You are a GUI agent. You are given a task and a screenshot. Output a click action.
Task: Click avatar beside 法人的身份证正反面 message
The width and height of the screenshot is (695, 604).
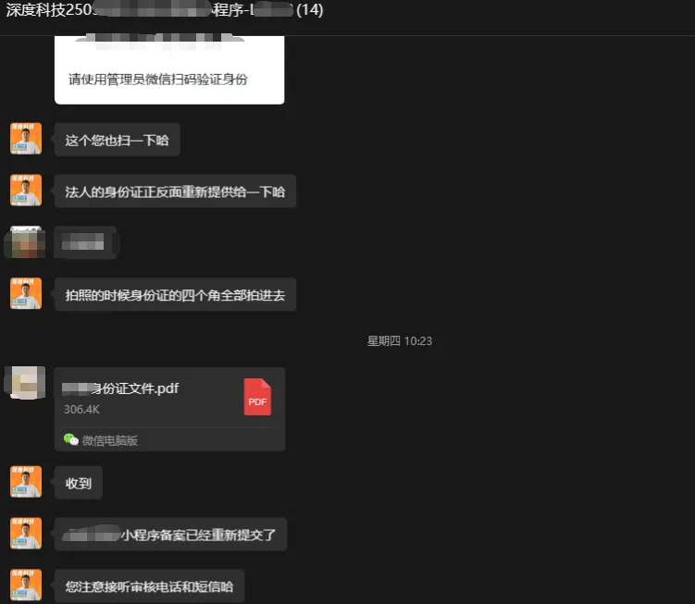pos(26,191)
